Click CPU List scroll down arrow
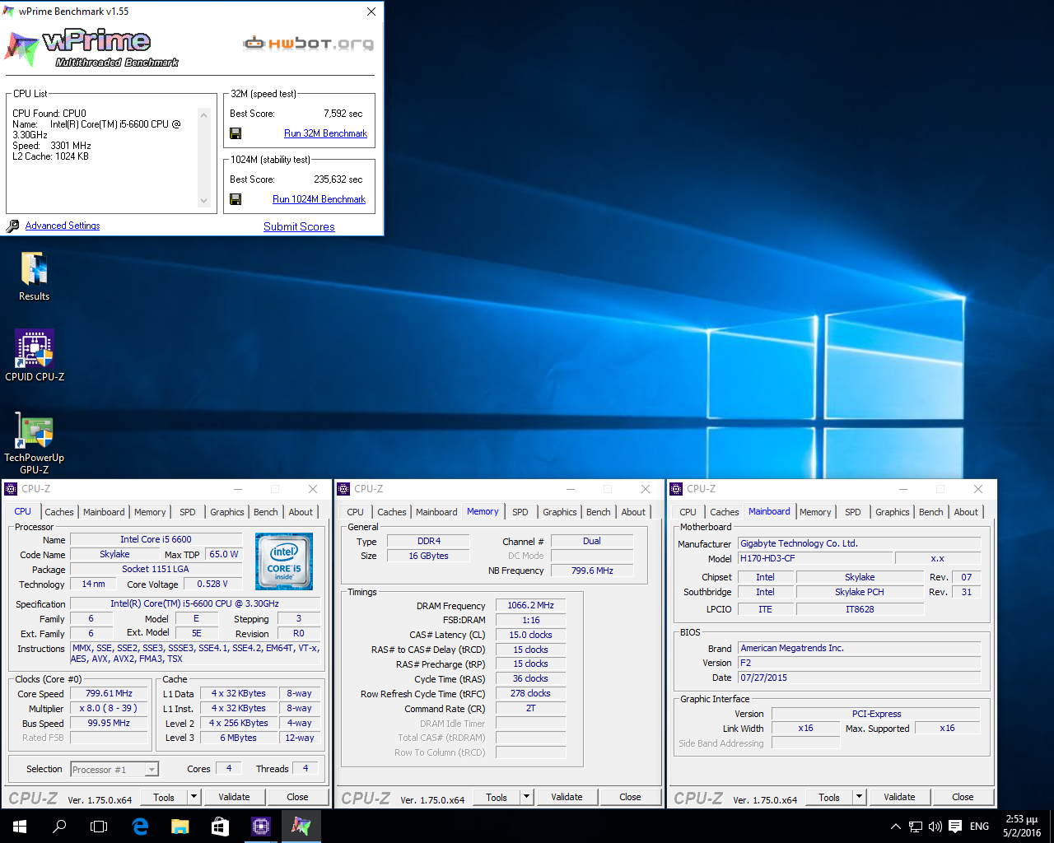This screenshot has width=1054, height=843. [203, 201]
